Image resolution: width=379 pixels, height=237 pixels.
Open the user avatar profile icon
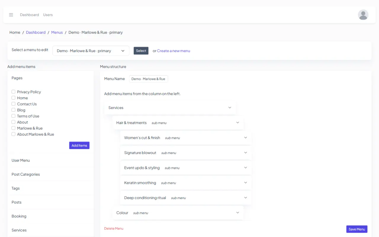click(x=363, y=15)
